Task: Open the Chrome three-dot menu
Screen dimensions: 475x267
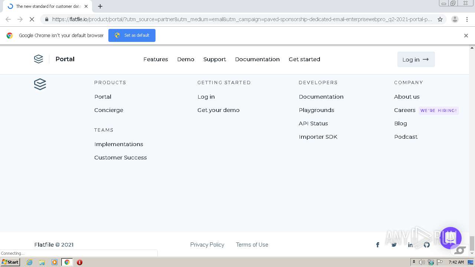Action: click(467, 19)
